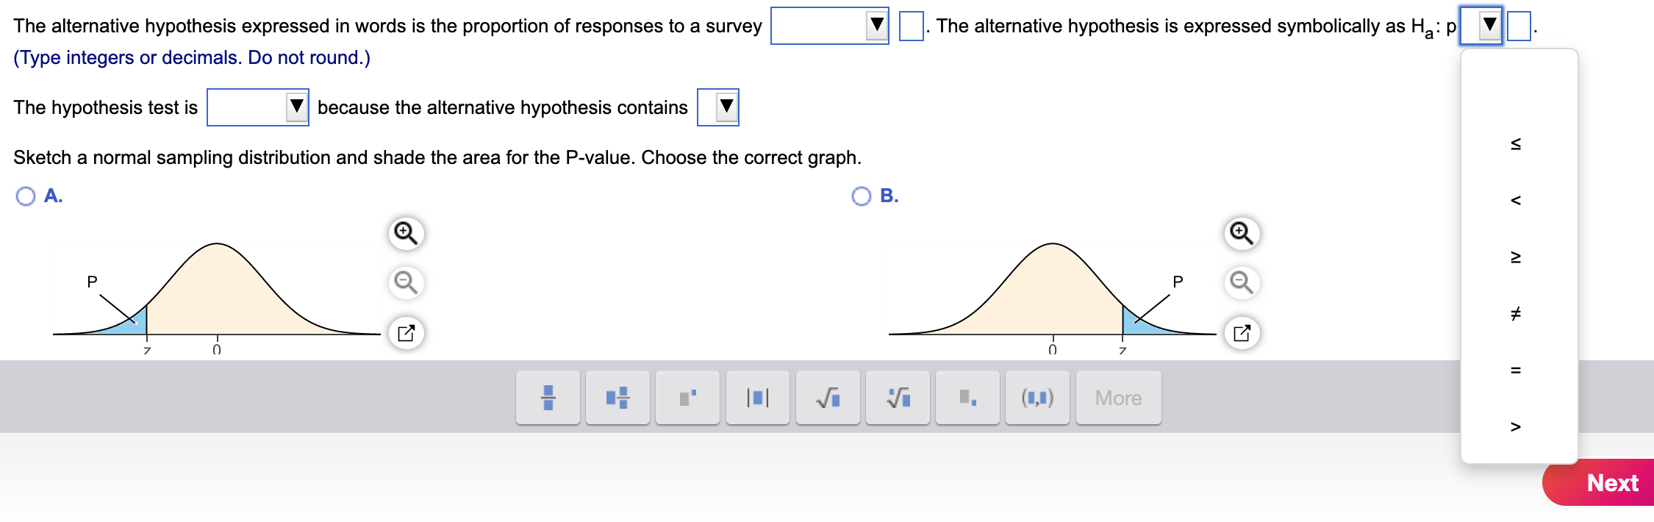Image resolution: width=1654 pixels, height=522 pixels.
Task: Insert a fraction using the math palette
Action: (548, 397)
